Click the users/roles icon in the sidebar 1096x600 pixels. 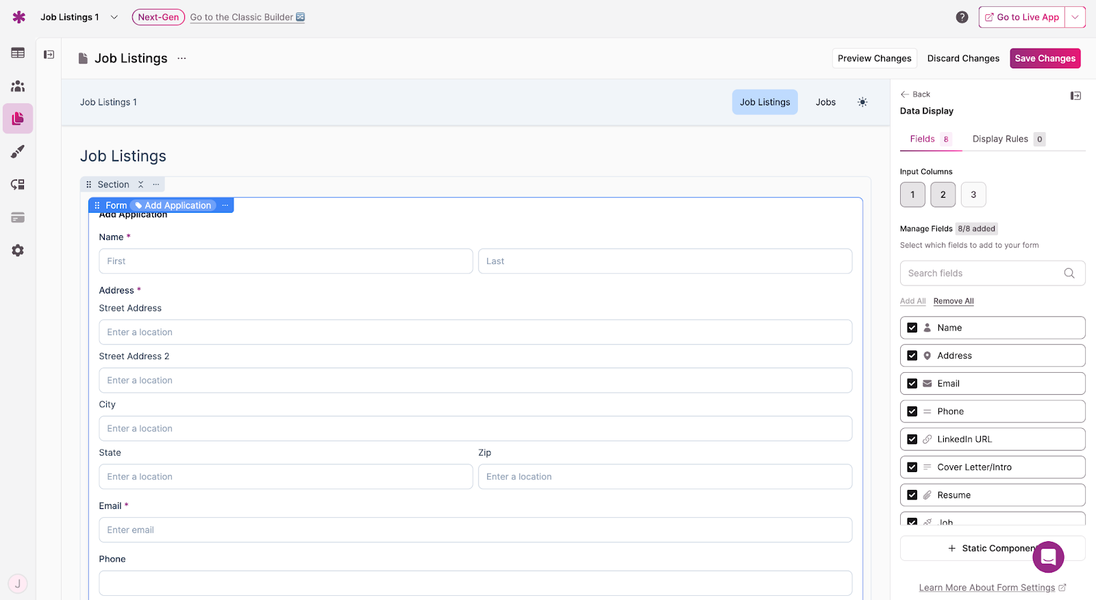coord(18,86)
